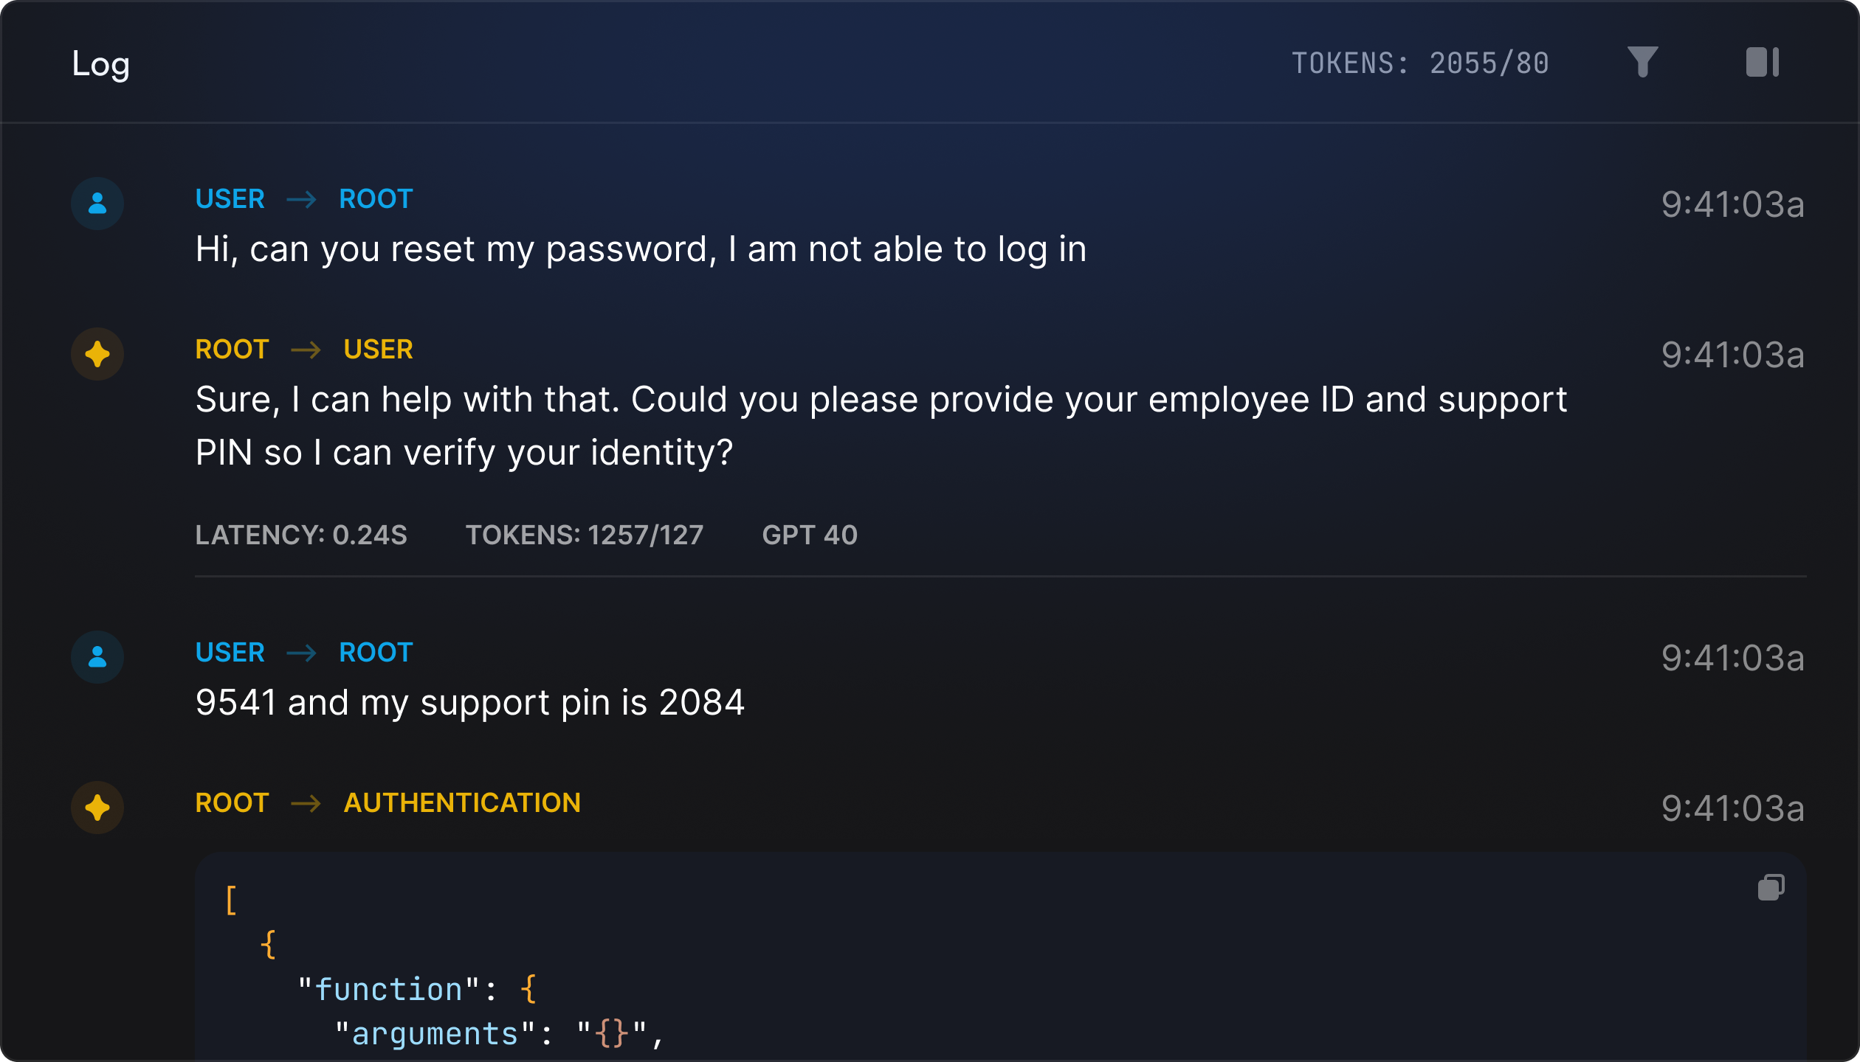The image size is (1860, 1062).
Task: Click the orange sparkle avatar on the ROOT reply
Action: pos(97,354)
